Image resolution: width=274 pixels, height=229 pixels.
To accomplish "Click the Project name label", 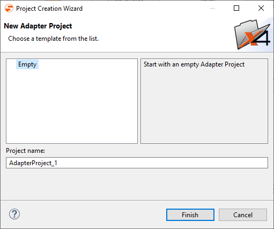I will pos(25,151).
